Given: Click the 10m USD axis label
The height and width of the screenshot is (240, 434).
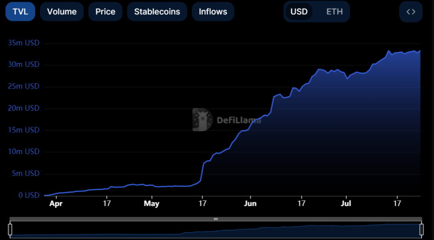Looking at the screenshot, I should click(x=24, y=152).
